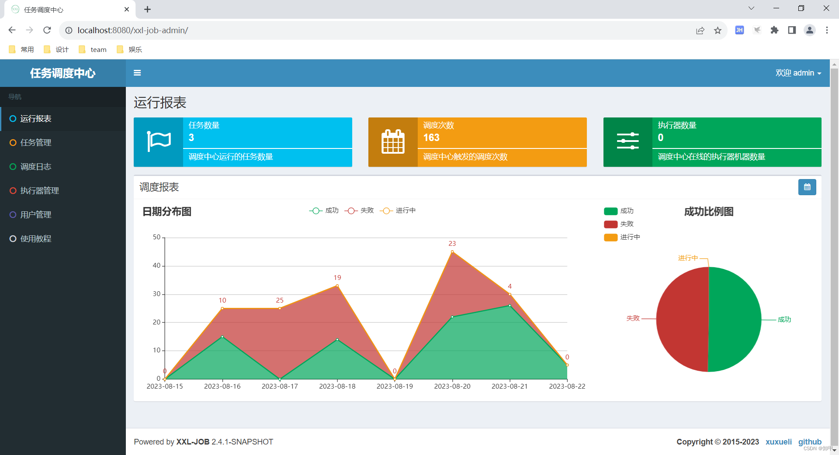Screen dimensions: 839x455
Task: Open 任务管理 in the sidebar
Action: pos(63,143)
